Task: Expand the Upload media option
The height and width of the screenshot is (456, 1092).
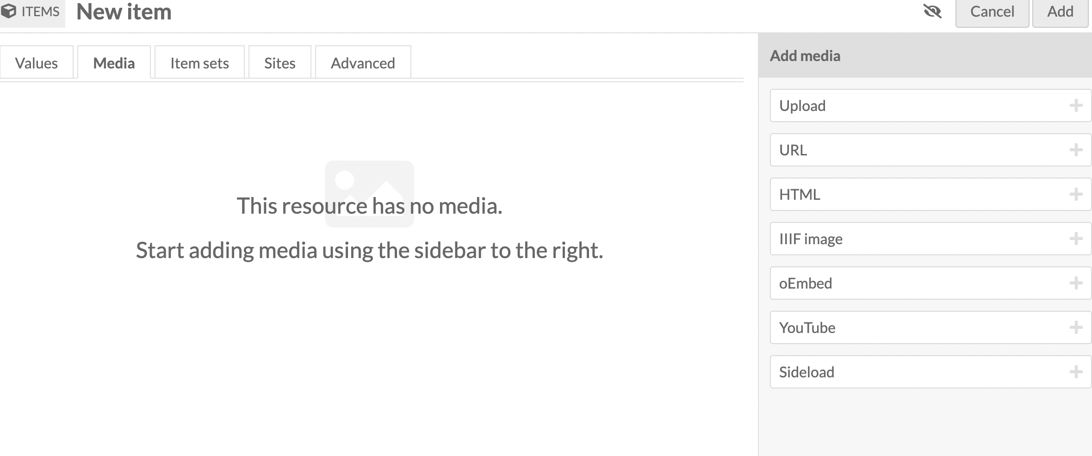Action: tap(802, 106)
